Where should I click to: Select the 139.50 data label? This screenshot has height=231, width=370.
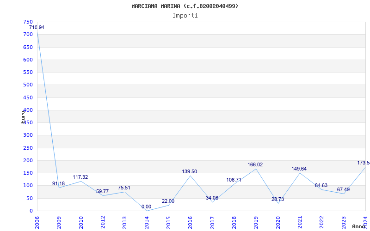[189, 171]
